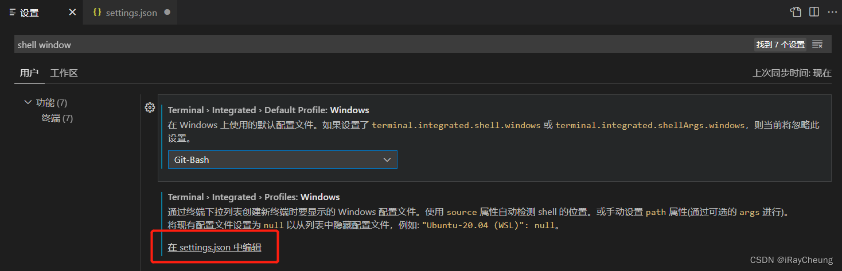Collapse the 功能 (7) tree section
The height and width of the screenshot is (271, 842).
pyautogui.click(x=28, y=102)
